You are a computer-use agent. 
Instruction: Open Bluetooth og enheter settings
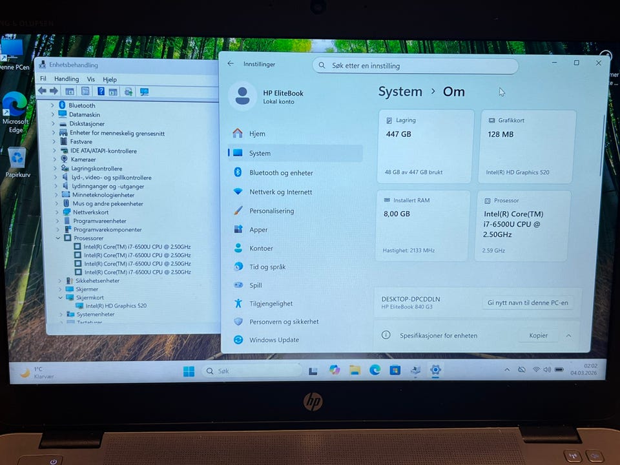(295, 172)
